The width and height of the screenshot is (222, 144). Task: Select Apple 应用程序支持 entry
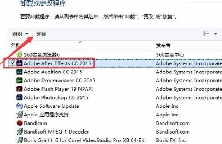coord(46,115)
